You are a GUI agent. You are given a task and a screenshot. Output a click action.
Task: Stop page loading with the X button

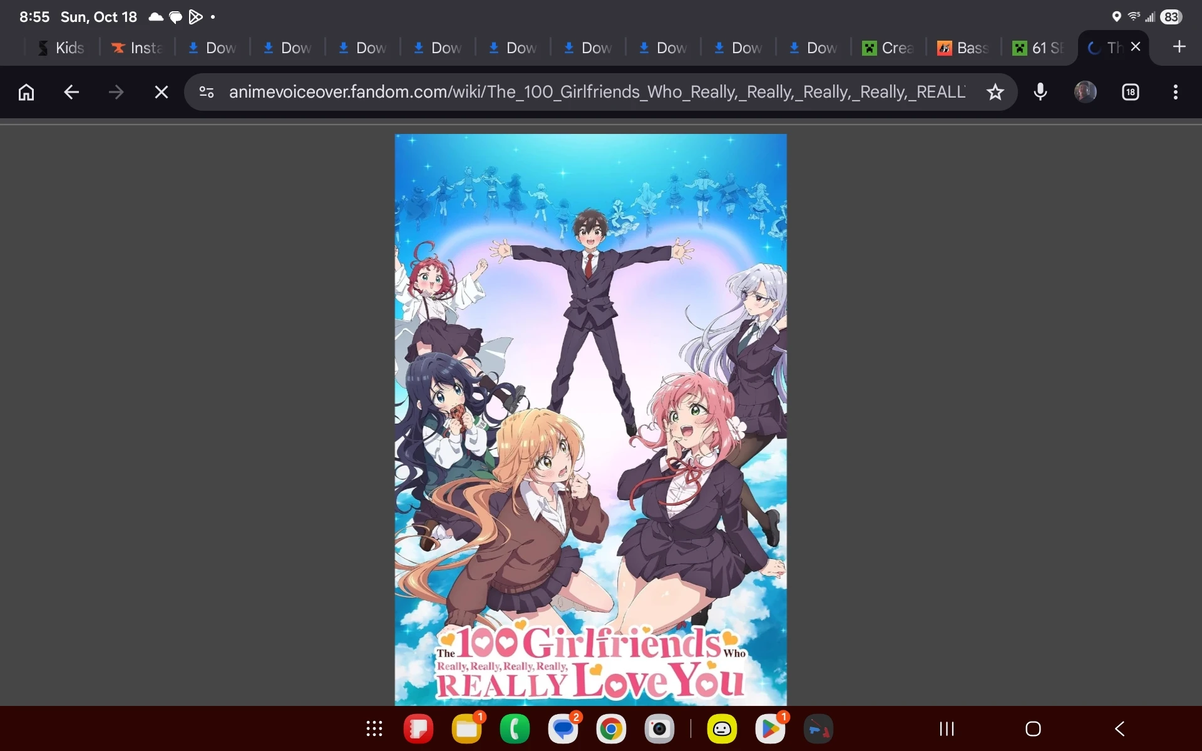tap(162, 93)
